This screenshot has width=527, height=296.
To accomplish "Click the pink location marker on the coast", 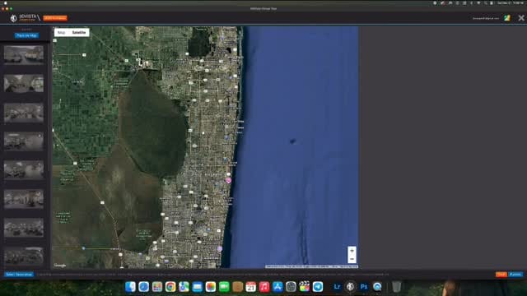I will [229, 181].
